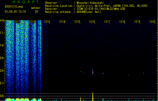Select observer name Masayuki Kobayashi

[x=90, y=3]
